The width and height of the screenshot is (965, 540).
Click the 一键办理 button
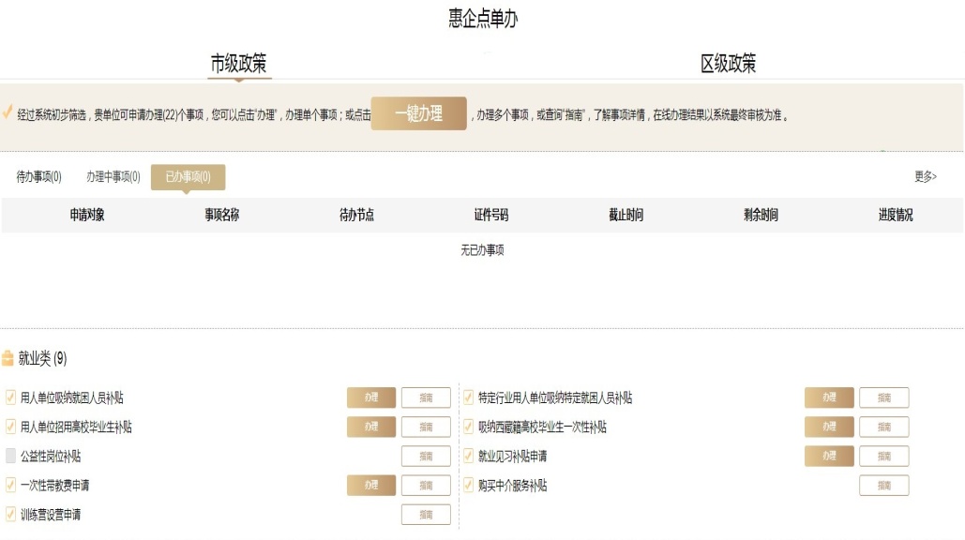tap(418, 113)
